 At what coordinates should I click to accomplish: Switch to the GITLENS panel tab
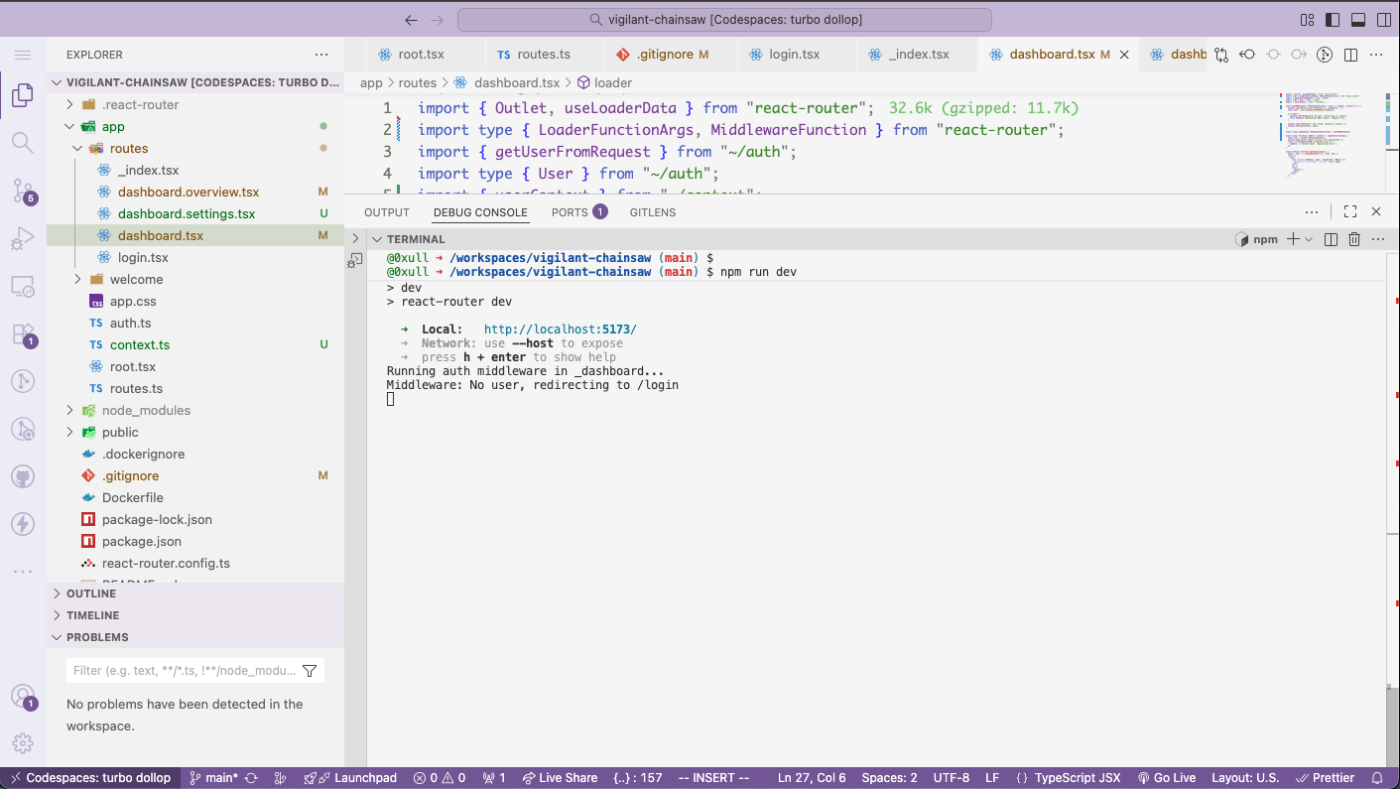pos(653,212)
